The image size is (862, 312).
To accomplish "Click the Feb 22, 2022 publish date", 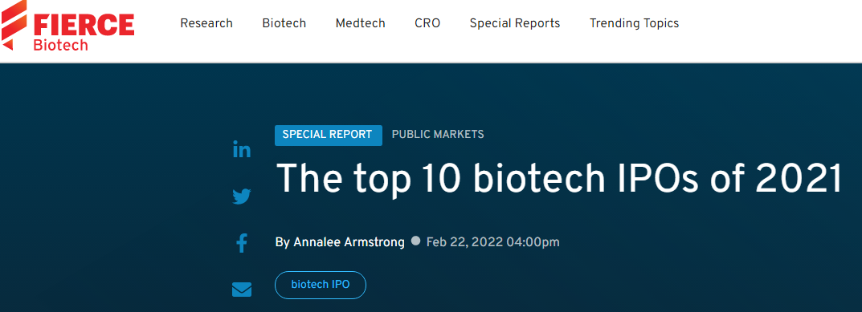I will click(493, 242).
